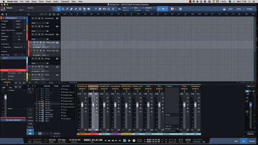
Task: Select the Mute tool
Action: [x=80, y=9]
